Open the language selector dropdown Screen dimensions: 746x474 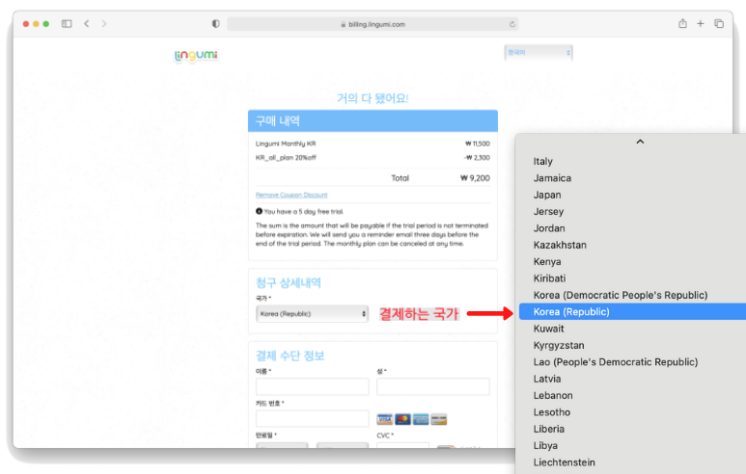click(x=539, y=53)
